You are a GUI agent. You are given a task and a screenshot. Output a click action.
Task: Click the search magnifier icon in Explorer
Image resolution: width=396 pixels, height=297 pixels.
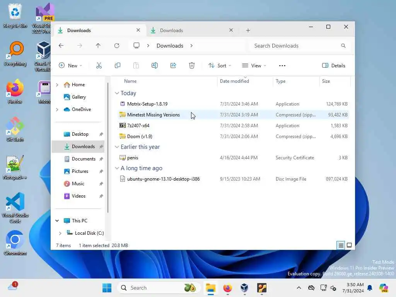(x=343, y=46)
